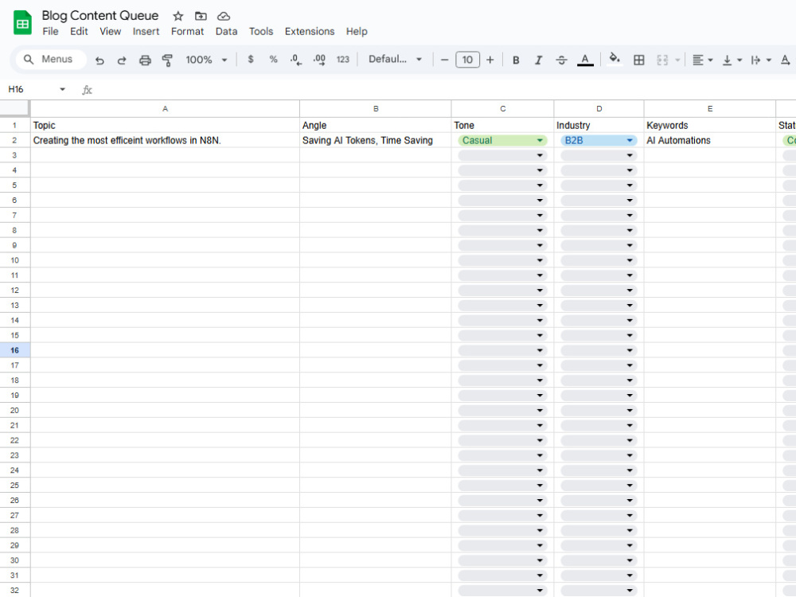Open text rotation tool

(x=786, y=60)
